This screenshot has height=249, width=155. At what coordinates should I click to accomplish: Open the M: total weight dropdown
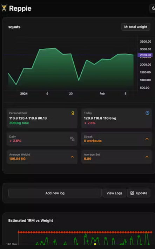point(136,27)
